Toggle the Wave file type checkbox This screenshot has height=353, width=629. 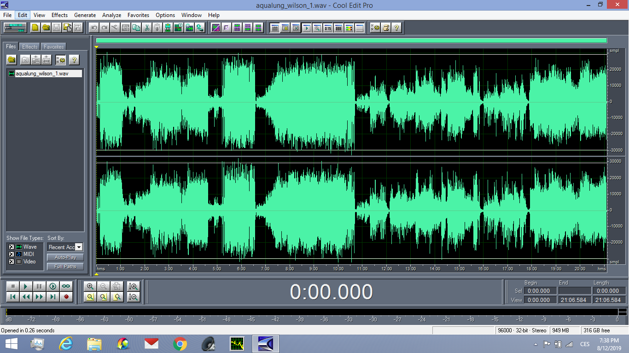pyautogui.click(x=12, y=247)
